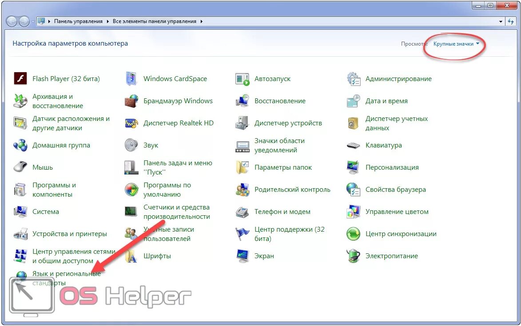The height and width of the screenshot is (326, 521).
Task: Open Программы и компоненты icon
Action: click(x=20, y=190)
